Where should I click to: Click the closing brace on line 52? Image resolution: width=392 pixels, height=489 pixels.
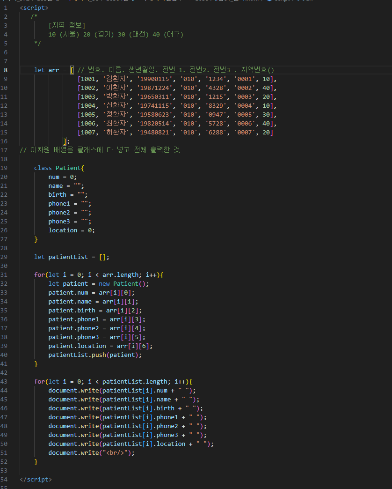(36, 462)
